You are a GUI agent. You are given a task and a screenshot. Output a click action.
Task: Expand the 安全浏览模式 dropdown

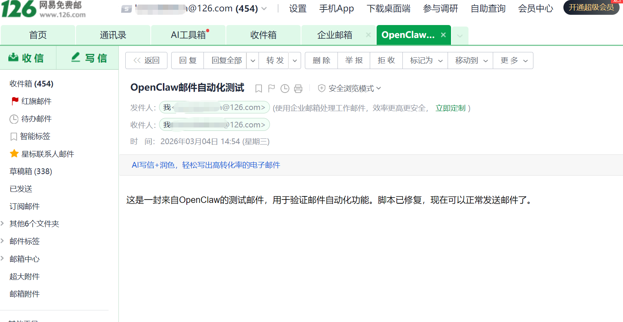pos(379,88)
